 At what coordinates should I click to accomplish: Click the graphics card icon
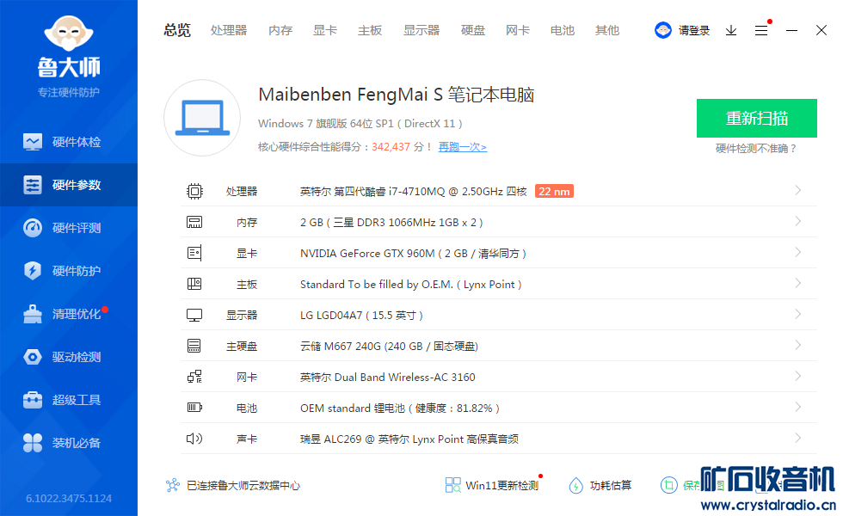(194, 253)
